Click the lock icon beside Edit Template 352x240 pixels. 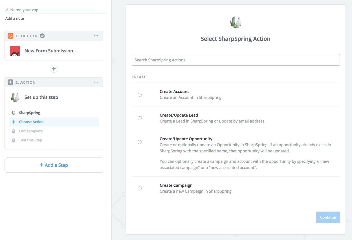pyautogui.click(x=14, y=131)
